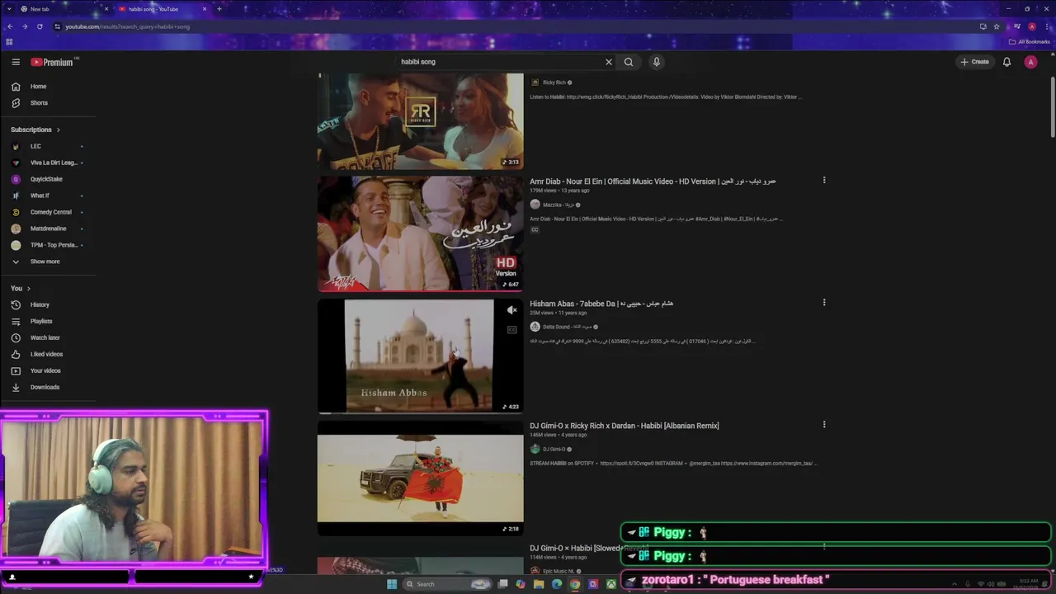
Task: Open the QuickStake subscription
Action: pyautogui.click(x=49, y=179)
